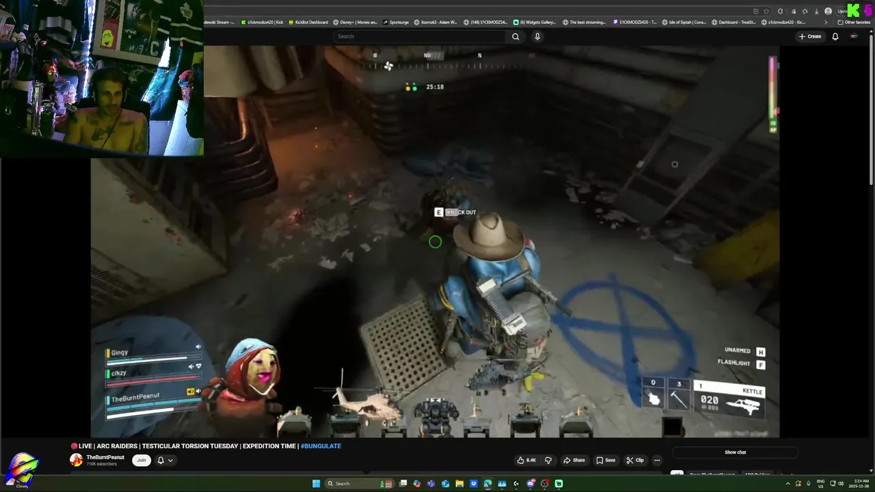
Task: Open the KickBot Dashboard bookmark
Action: [x=307, y=22]
